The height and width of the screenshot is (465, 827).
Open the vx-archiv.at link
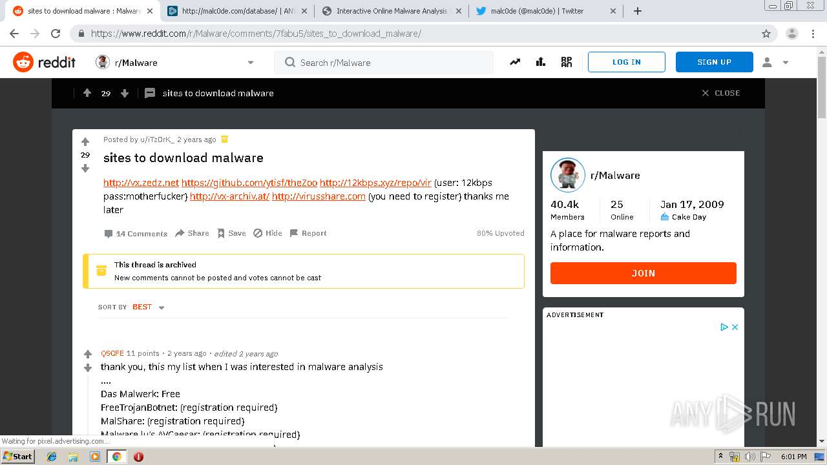229,196
